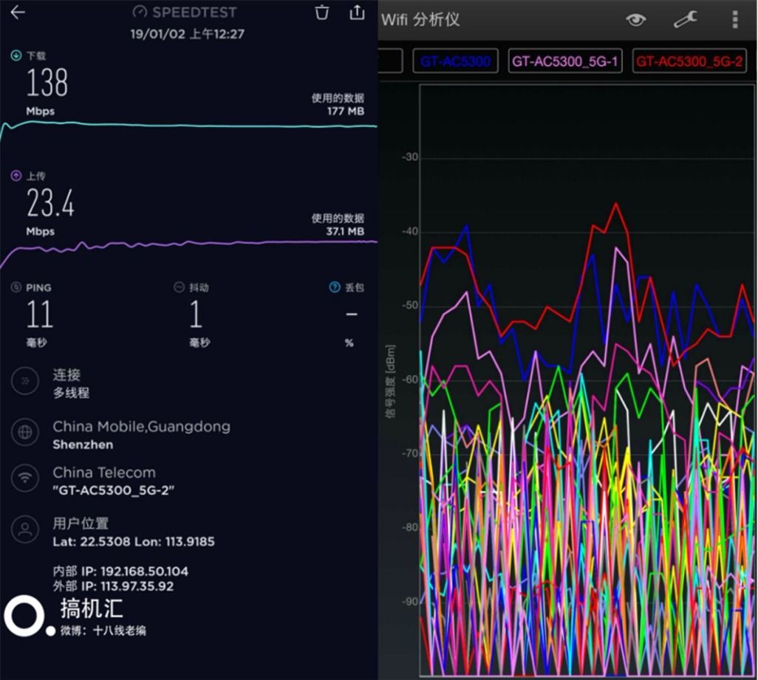Open the Wifi Analyzer three-dot overflow menu
The image size is (758, 680).
click(735, 19)
